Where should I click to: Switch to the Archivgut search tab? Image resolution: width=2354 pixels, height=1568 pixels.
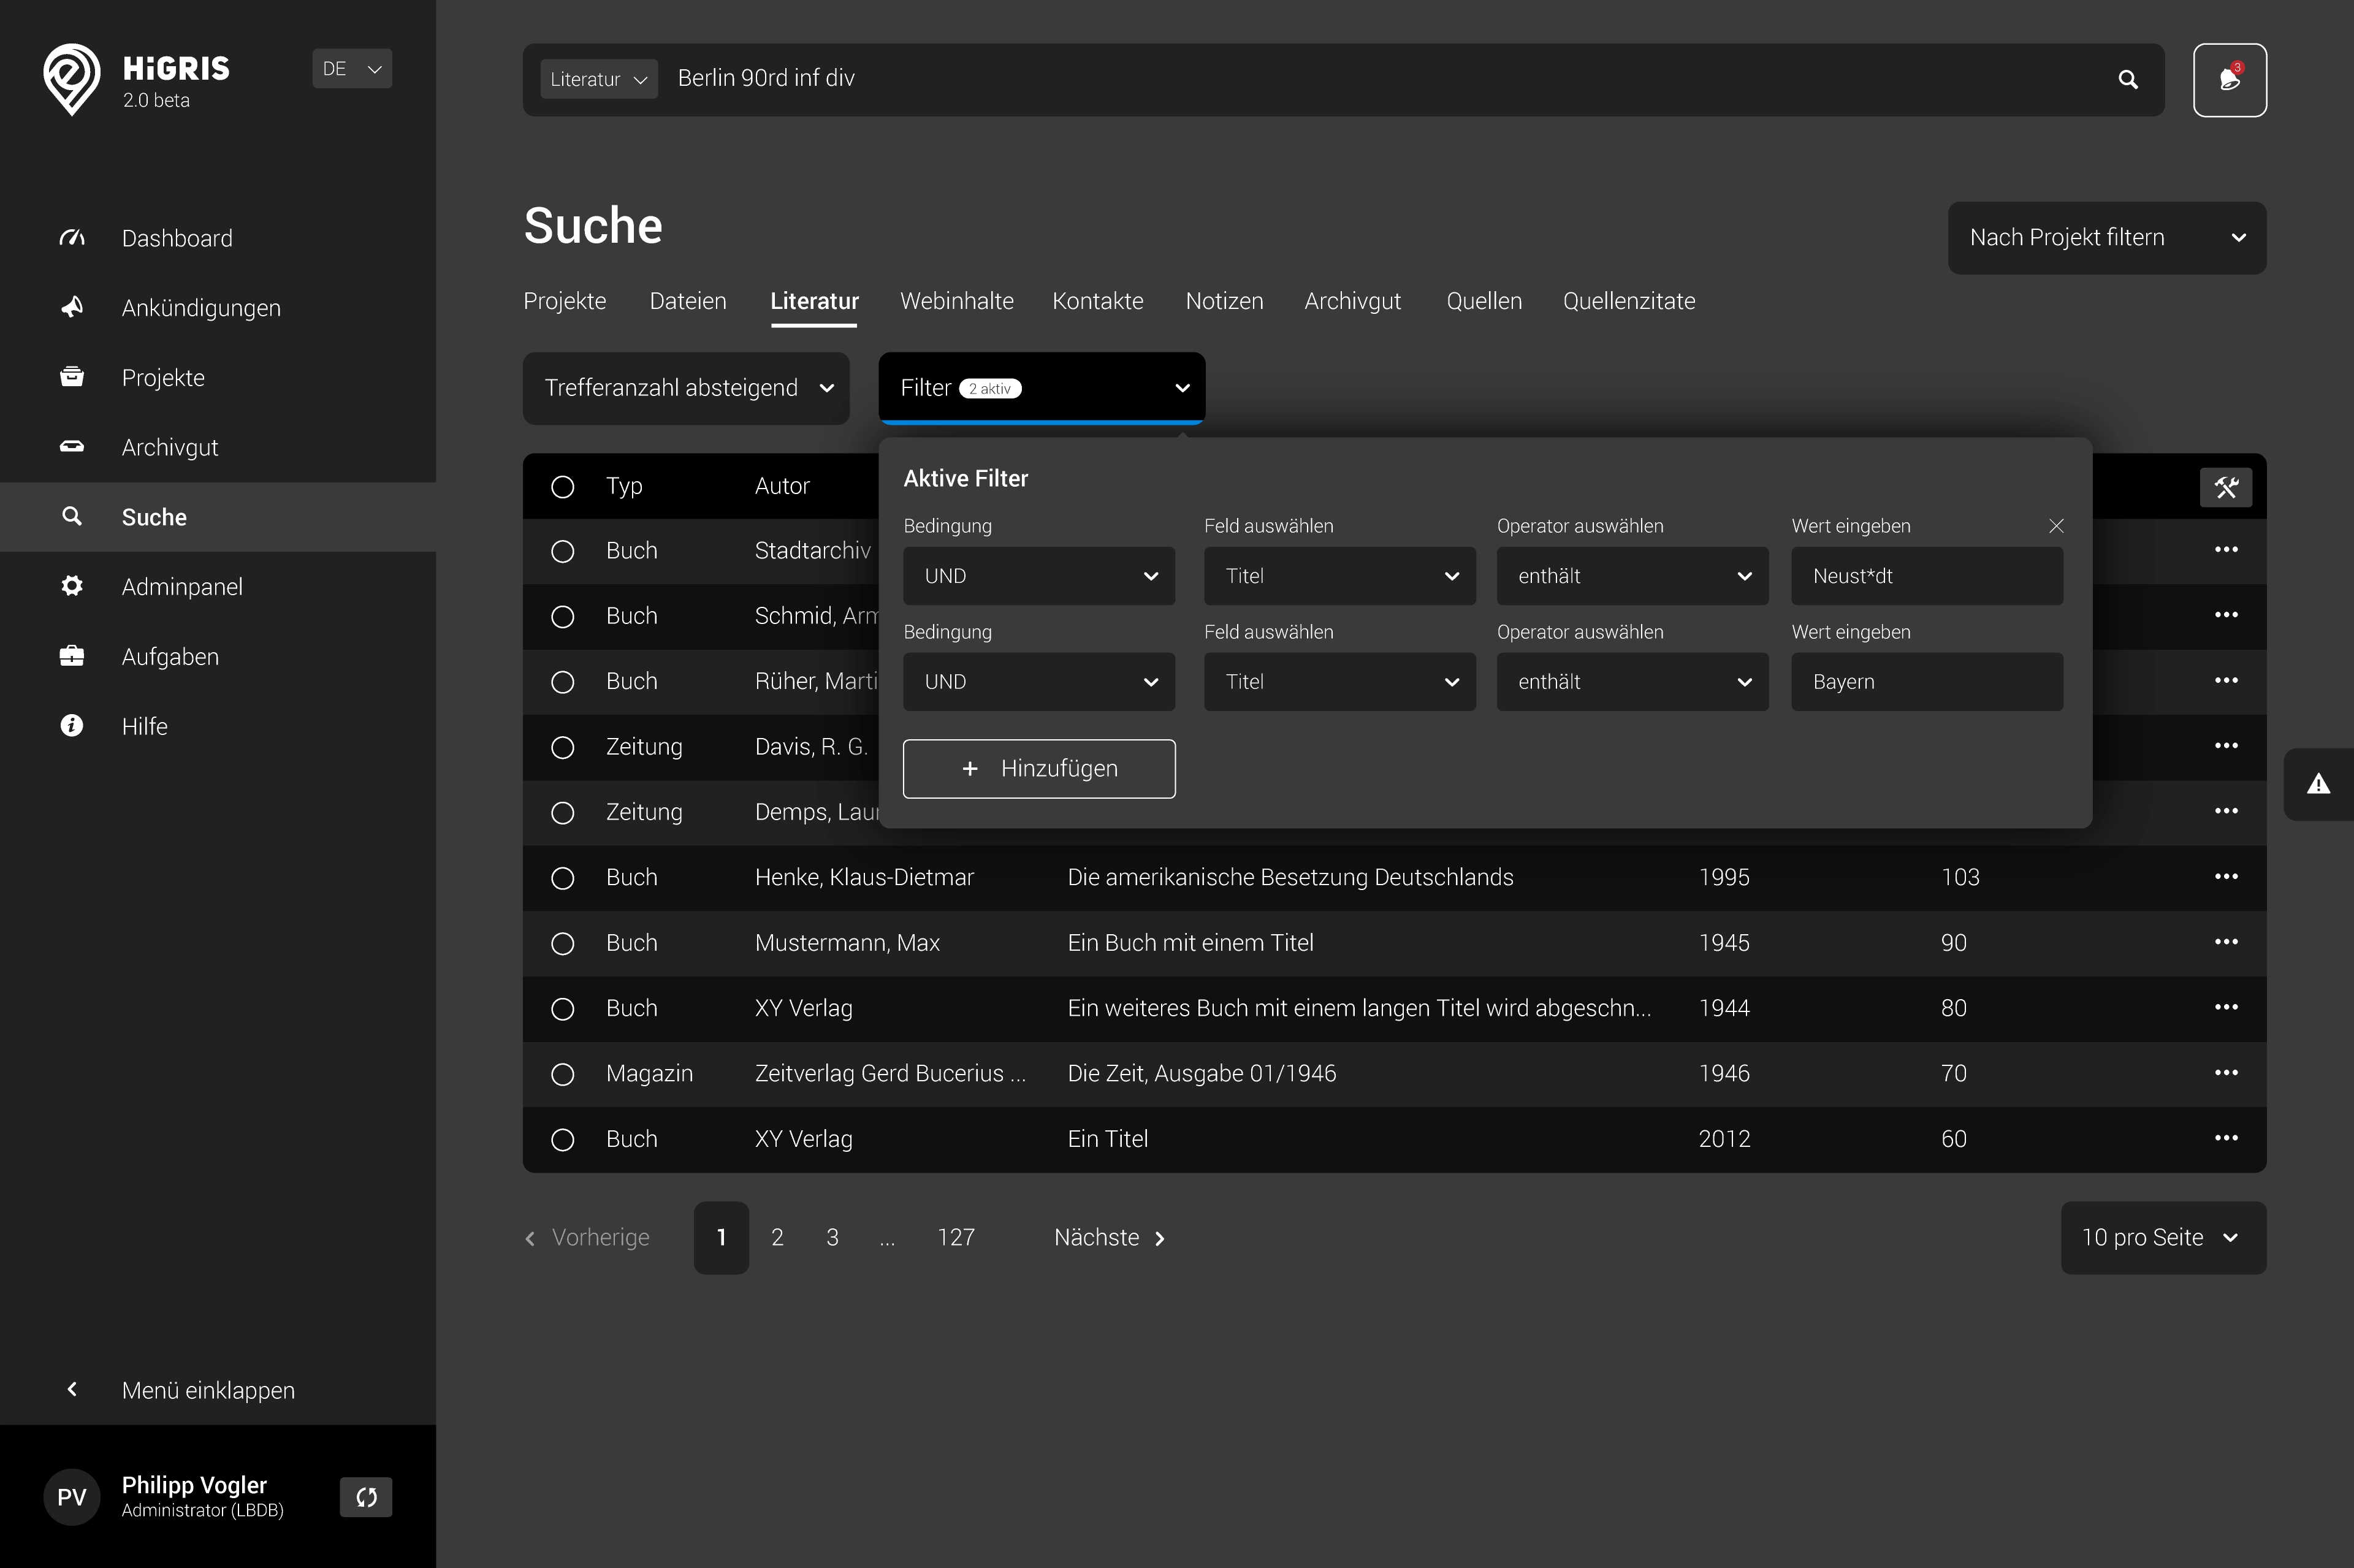click(x=1352, y=301)
